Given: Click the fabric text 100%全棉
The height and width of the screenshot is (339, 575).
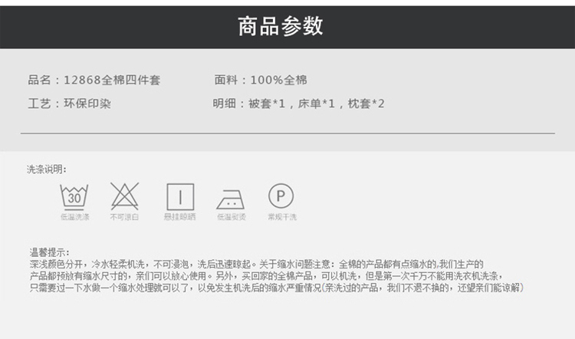Looking at the screenshot, I should pos(261,80).
